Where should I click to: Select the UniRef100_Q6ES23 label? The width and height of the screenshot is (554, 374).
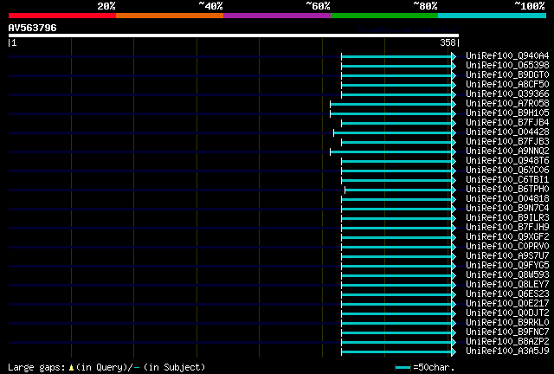tap(507, 294)
